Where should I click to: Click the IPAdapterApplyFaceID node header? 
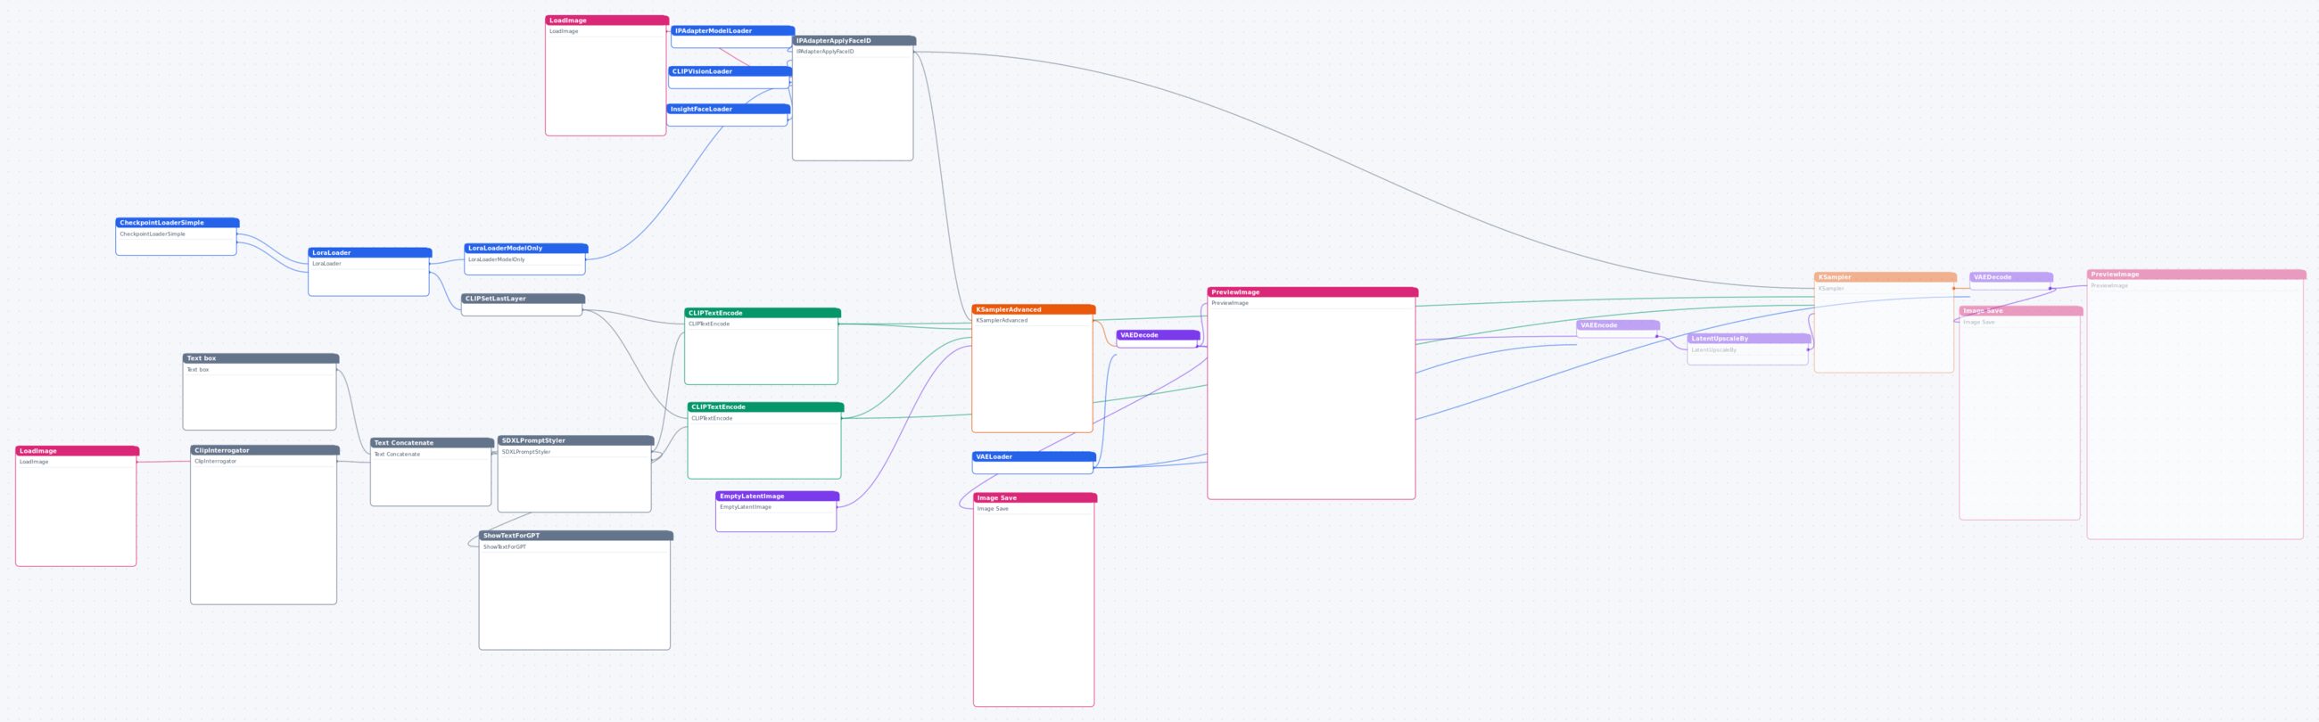[854, 40]
